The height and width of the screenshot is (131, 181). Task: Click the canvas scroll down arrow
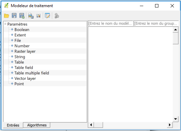coord(176,119)
